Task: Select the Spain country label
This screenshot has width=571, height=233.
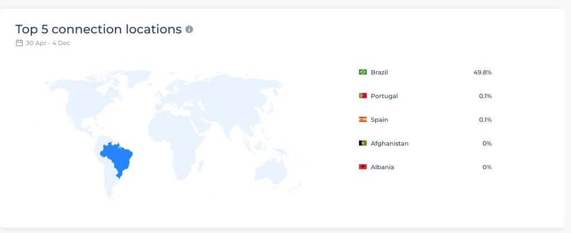Action: (379, 120)
